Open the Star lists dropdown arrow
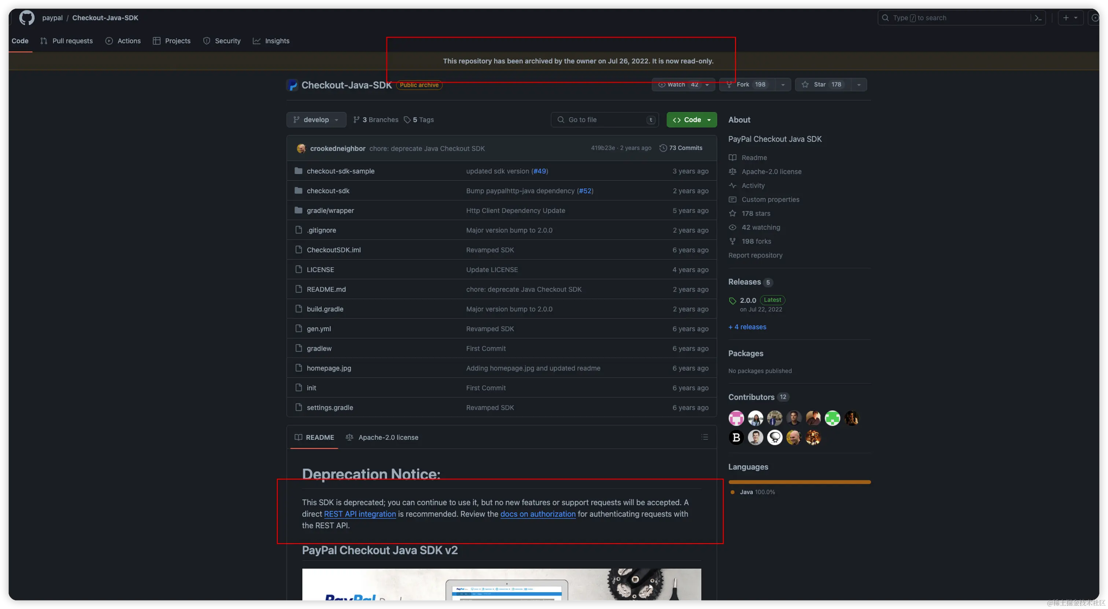Viewport: 1108px width, 609px height. (x=858, y=84)
